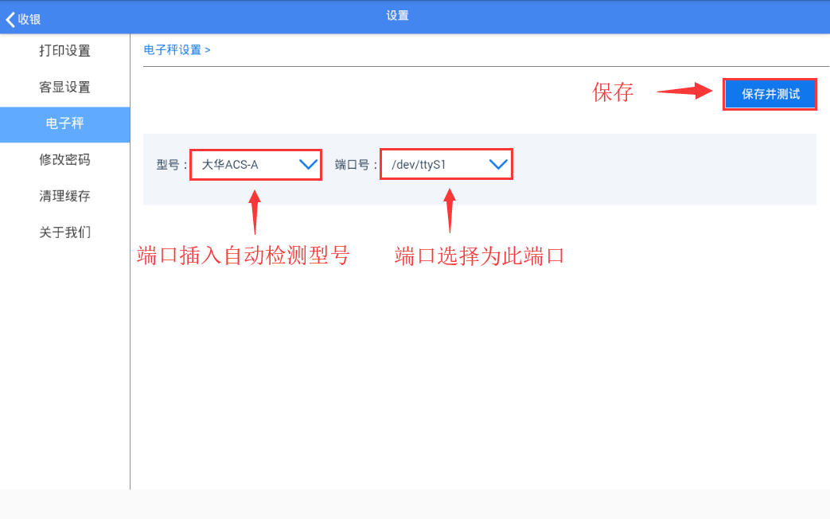830x519 pixels.
Task: Click the red 端口插入自动检测型号 annotation
Action: tap(244, 256)
